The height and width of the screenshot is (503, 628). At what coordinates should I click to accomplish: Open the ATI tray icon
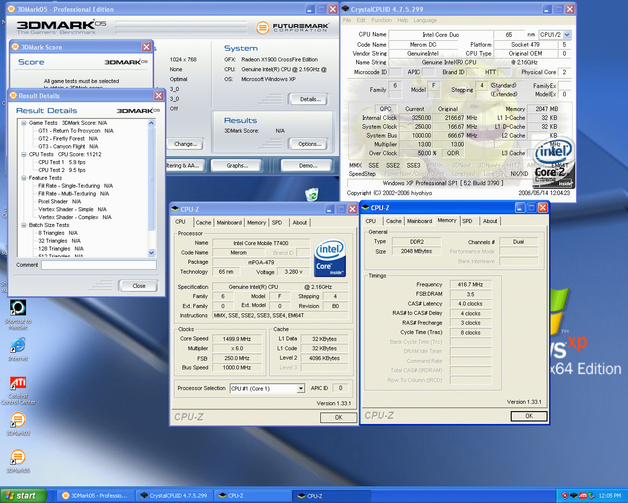(x=582, y=496)
